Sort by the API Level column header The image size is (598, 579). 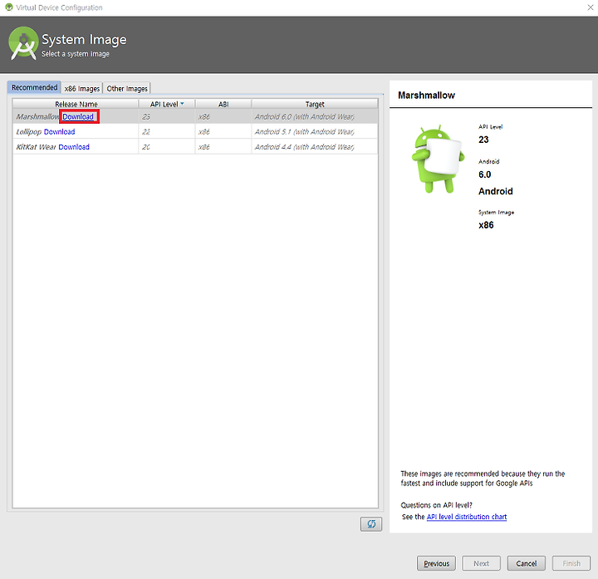point(167,104)
